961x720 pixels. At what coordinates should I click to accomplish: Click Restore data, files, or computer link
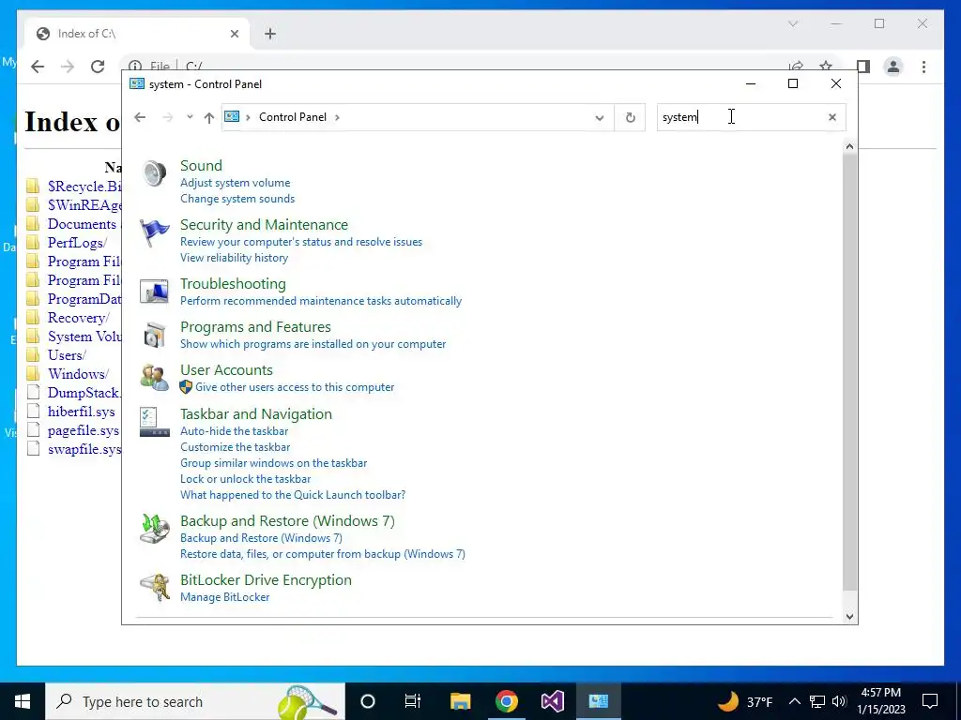pyautogui.click(x=323, y=553)
